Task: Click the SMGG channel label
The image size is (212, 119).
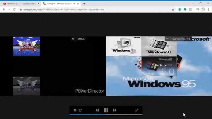Action: [81, 39]
